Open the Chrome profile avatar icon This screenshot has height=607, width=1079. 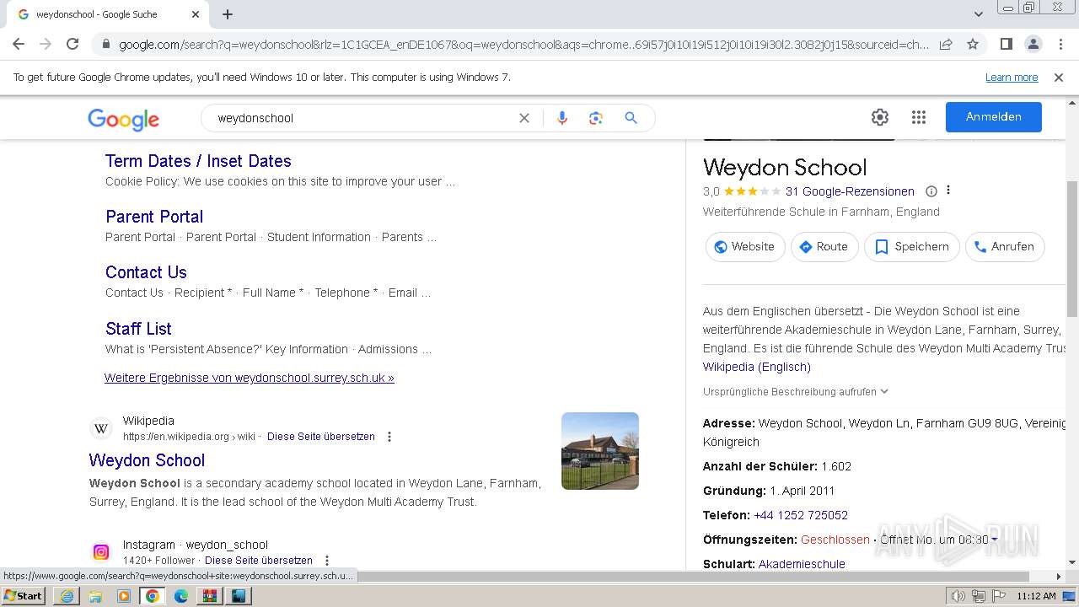click(x=1033, y=44)
